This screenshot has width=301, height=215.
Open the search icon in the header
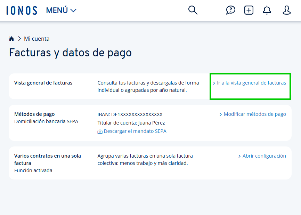tap(193, 10)
